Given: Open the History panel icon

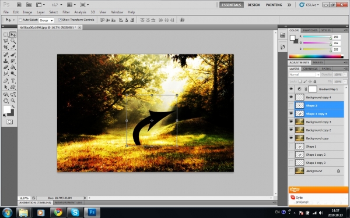Looking at the screenshot, I should click(282, 47).
